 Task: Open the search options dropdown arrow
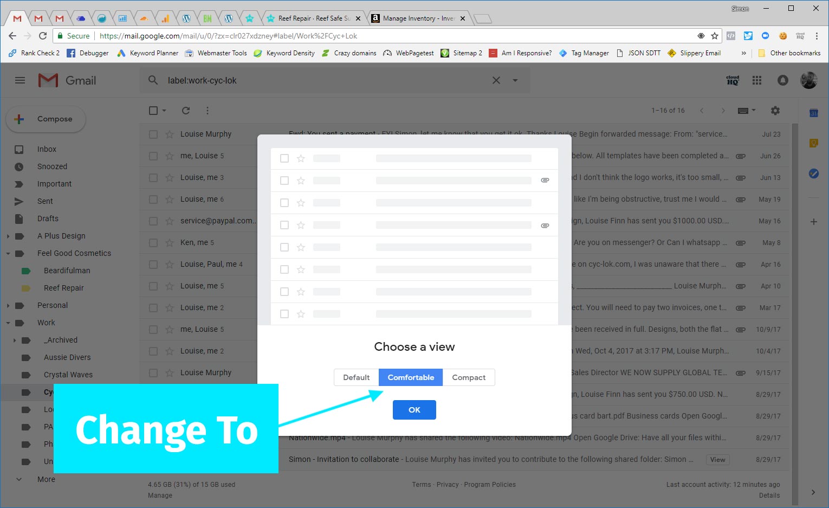pos(515,80)
